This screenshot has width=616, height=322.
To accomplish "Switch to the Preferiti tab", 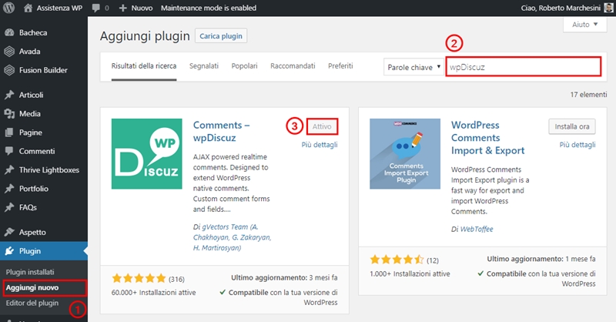I will click(x=340, y=66).
